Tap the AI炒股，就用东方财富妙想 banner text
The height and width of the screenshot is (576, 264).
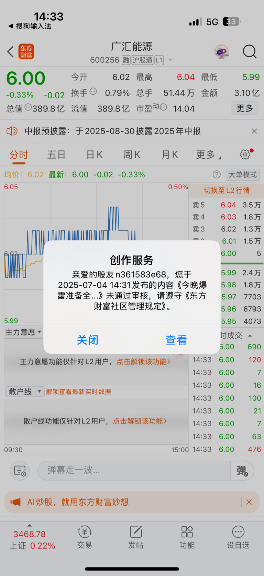(78, 502)
